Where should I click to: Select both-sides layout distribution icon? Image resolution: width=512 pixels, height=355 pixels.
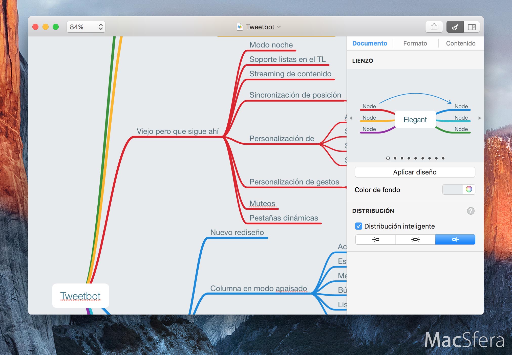coord(415,239)
